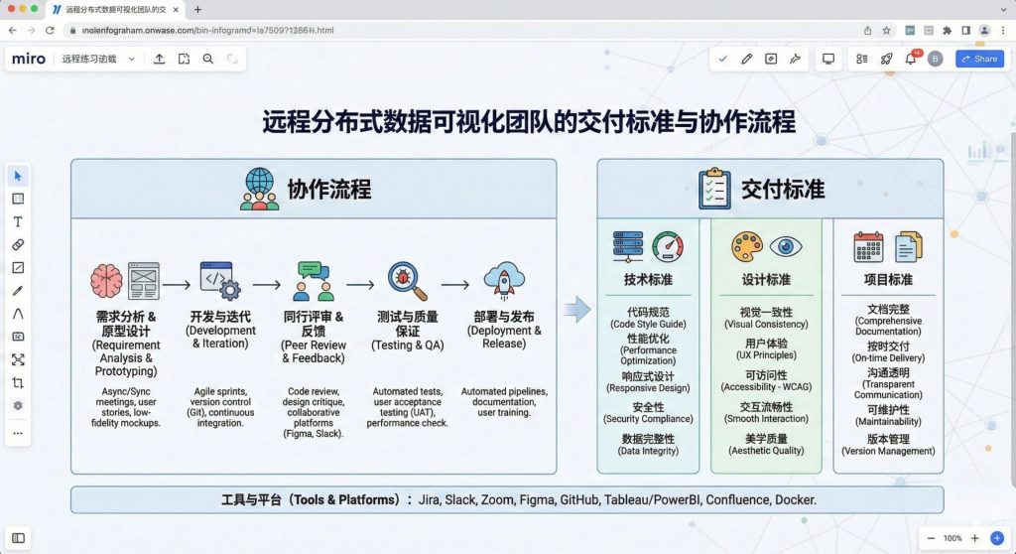This screenshot has width=1016, height=554.
Task: Click the 100% zoom level indicator
Action: pos(952,538)
